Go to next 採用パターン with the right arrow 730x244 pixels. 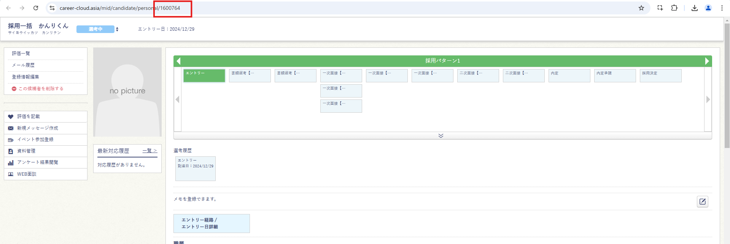pyautogui.click(x=707, y=61)
